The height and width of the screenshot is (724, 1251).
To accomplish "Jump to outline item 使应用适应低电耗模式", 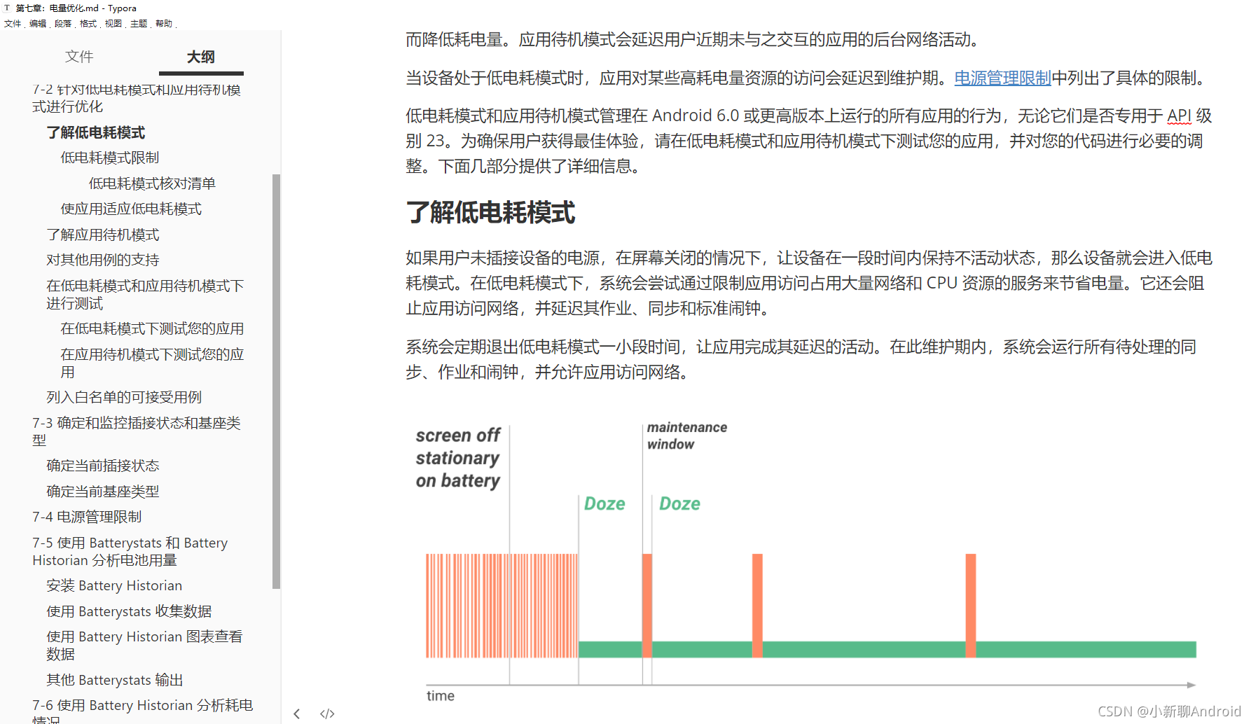I will [131, 209].
